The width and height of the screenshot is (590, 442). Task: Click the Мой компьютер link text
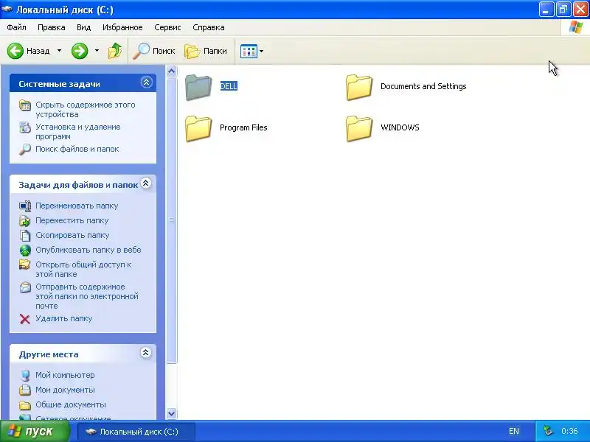tap(65, 375)
